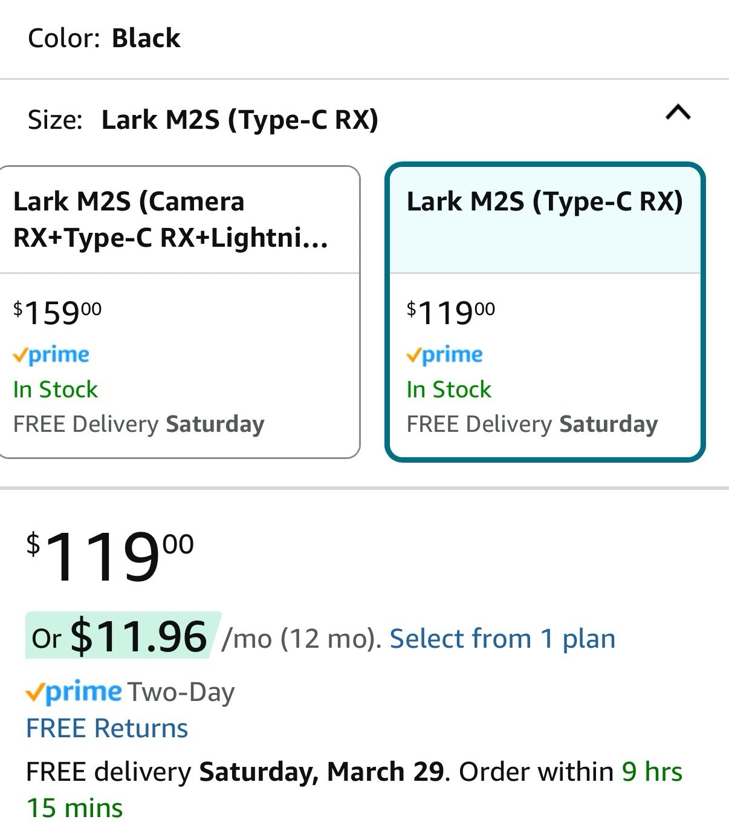Screen dimensions: 729x831
Task: Click the large $119.00 price
Action: pos(110,556)
